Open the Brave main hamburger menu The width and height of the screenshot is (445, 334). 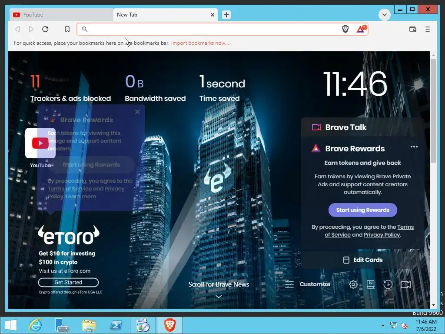pyautogui.click(x=428, y=29)
